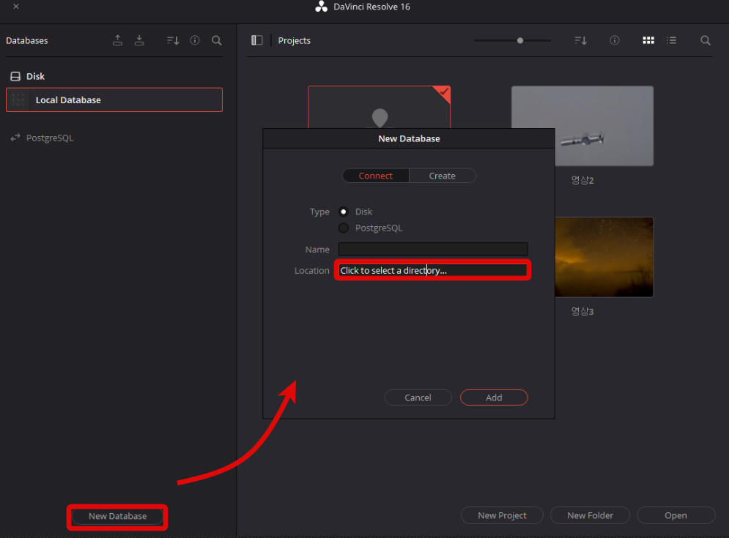Click the New Project button
The image size is (729, 538).
[502, 515]
